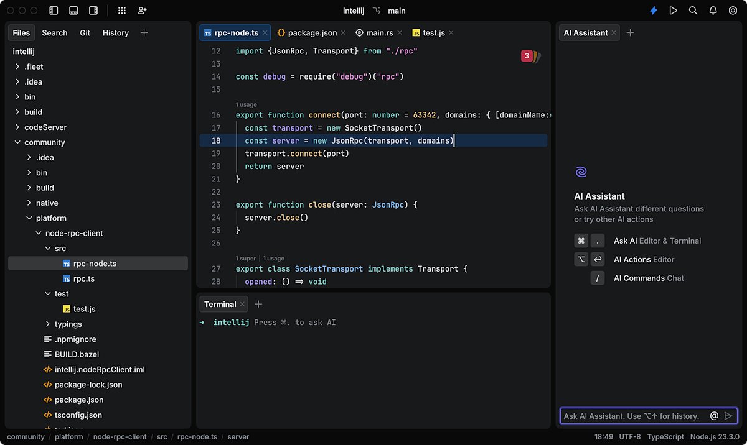Collapse the platform folder
The height and width of the screenshot is (445, 747).
coord(29,218)
